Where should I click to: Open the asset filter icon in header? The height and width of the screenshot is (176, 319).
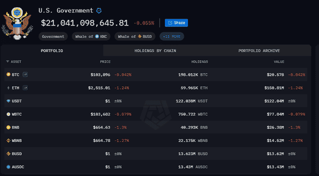7,62
